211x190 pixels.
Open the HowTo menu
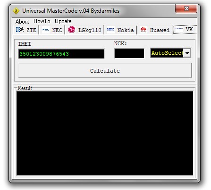[42, 21]
